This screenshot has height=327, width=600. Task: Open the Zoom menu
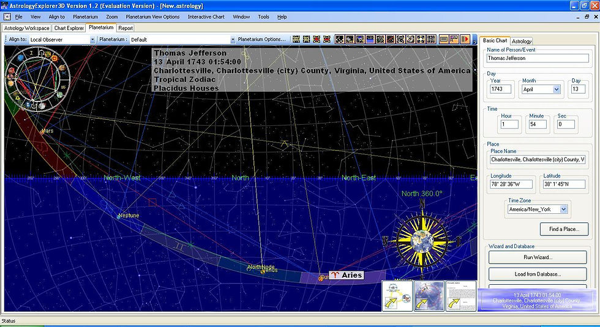[x=111, y=17]
